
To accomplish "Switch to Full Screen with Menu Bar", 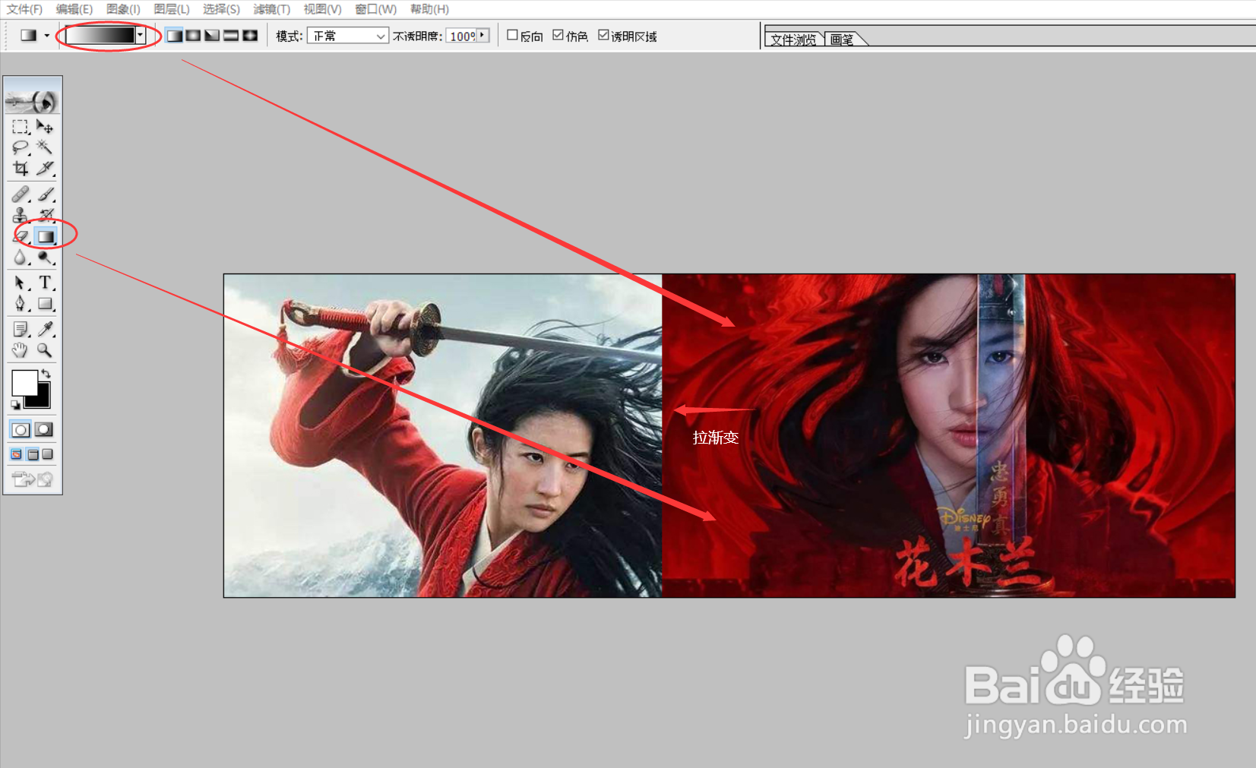I will tap(33, 454).
